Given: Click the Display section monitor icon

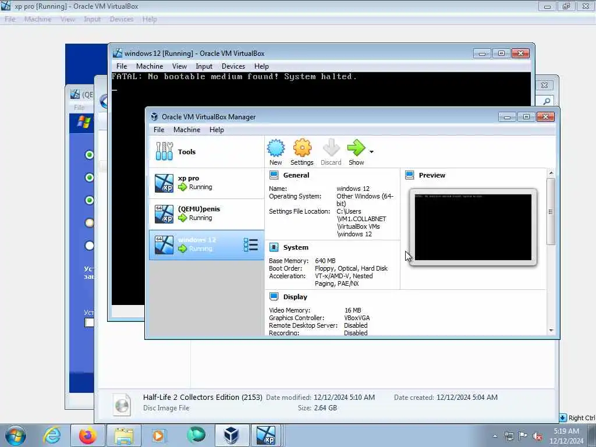Looking at the screenshot, I should point(274,296).
